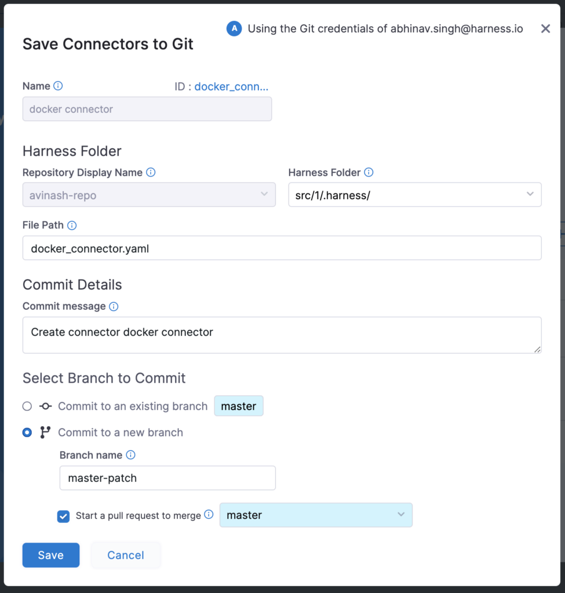Click the Commit message info icon
The image size is (565, 593).
[114, 306]
